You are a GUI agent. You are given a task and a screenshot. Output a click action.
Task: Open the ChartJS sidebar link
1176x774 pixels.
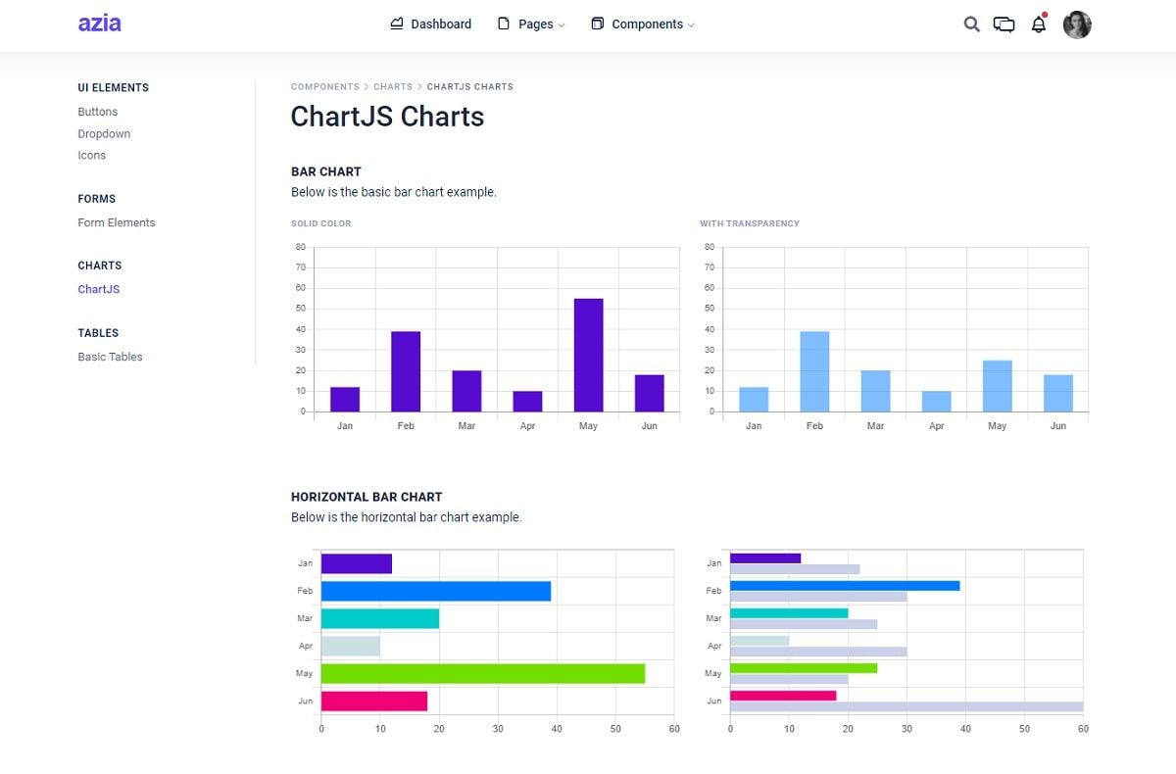tap(98, 288)
